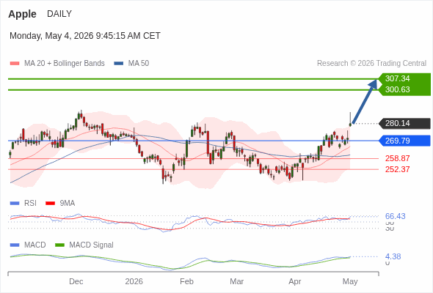Select the 300.63 resistance price tag

tap(404, 90)
